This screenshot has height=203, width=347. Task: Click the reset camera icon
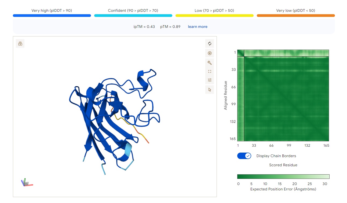(210, 43)
